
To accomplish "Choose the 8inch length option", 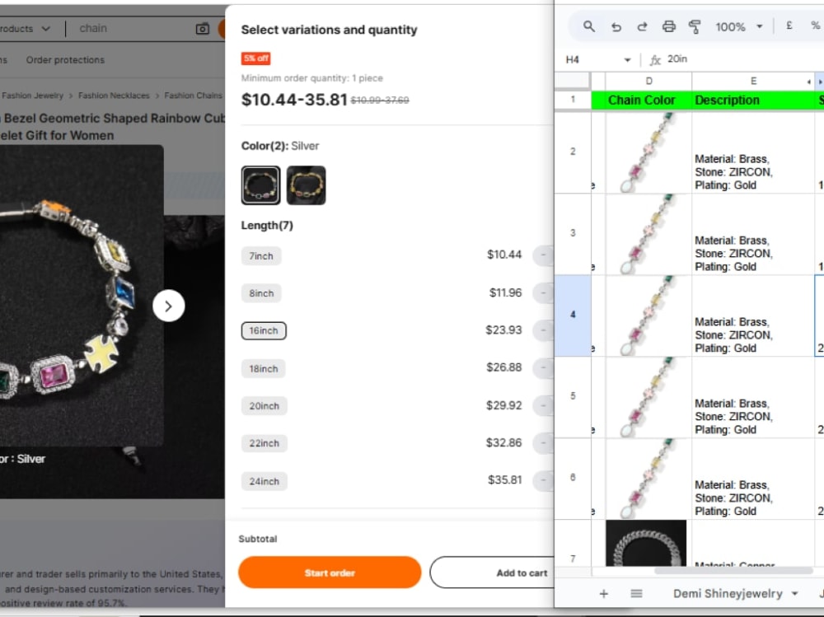I will click(261, 293).
